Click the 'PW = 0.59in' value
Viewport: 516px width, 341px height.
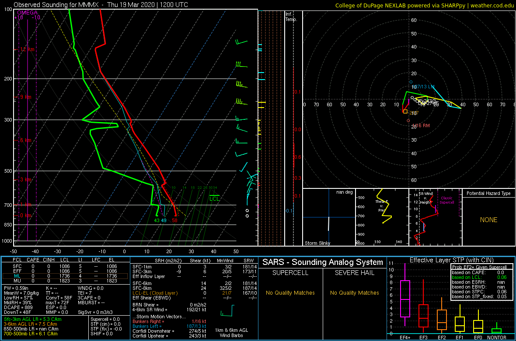tap(17, 288)
